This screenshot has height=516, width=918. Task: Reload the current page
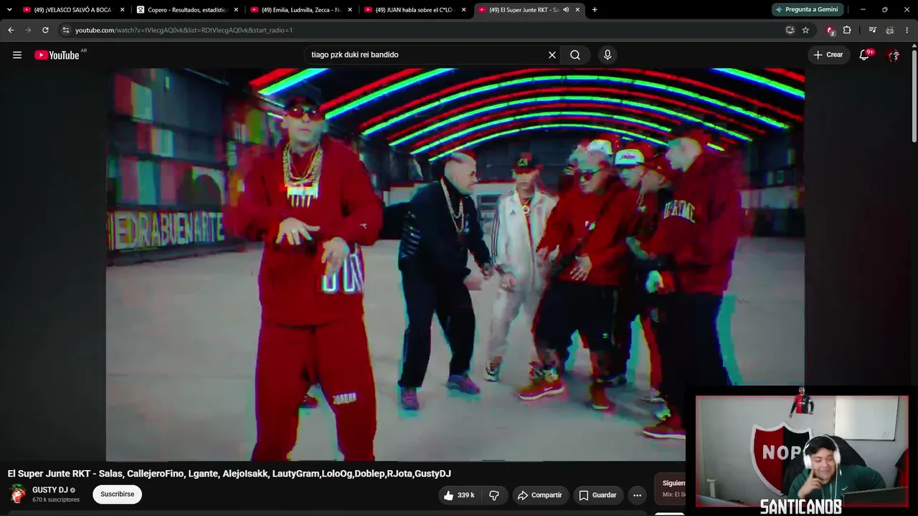click(45, 30)
